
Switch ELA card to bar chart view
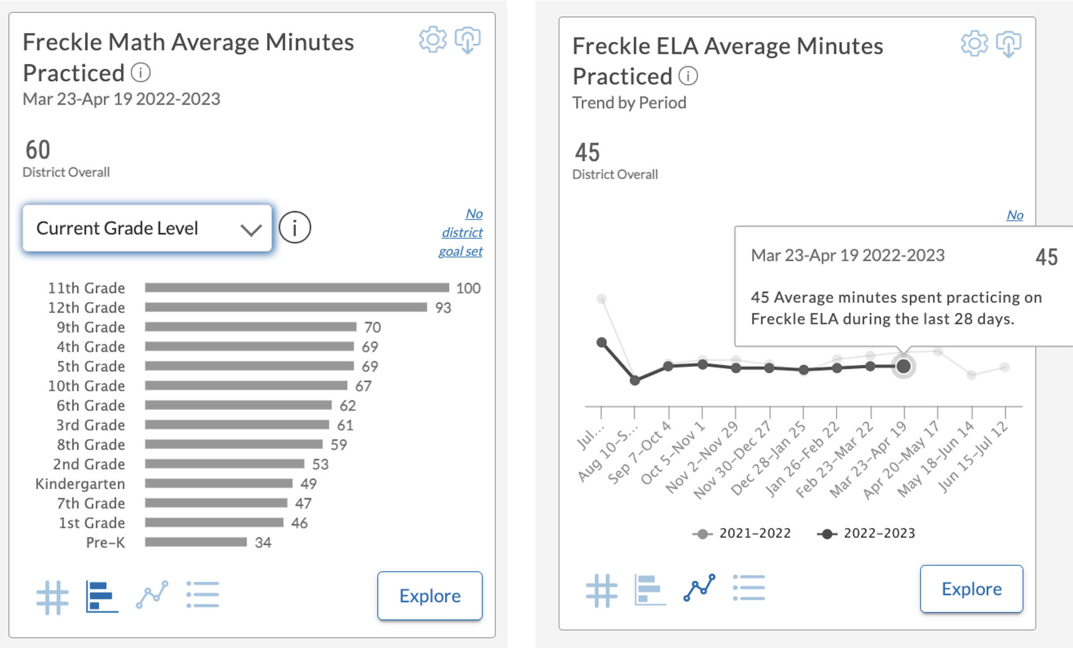(x=649, y=589)
